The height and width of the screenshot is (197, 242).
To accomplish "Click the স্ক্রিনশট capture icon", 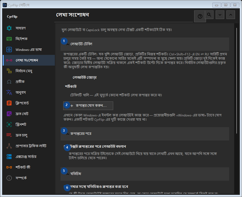I will click(x=9, y=124).
